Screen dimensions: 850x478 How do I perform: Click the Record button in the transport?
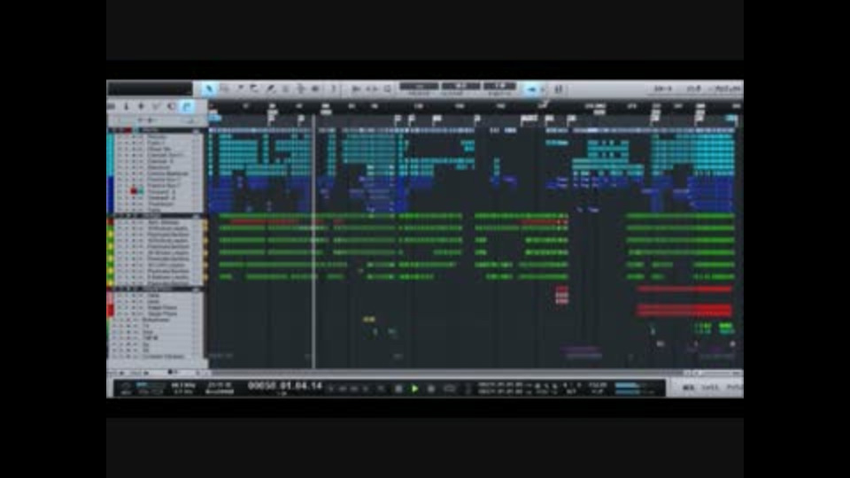click(x=431, y=389)
